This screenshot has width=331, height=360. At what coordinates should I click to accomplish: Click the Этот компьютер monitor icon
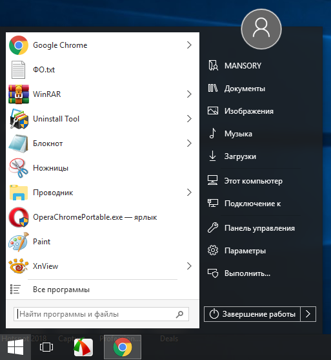click(x=213, y=180)
